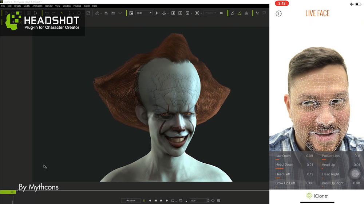Expand the focus frame dropdown arrow
The image size is (364, 204).
[x=201, y=14]
